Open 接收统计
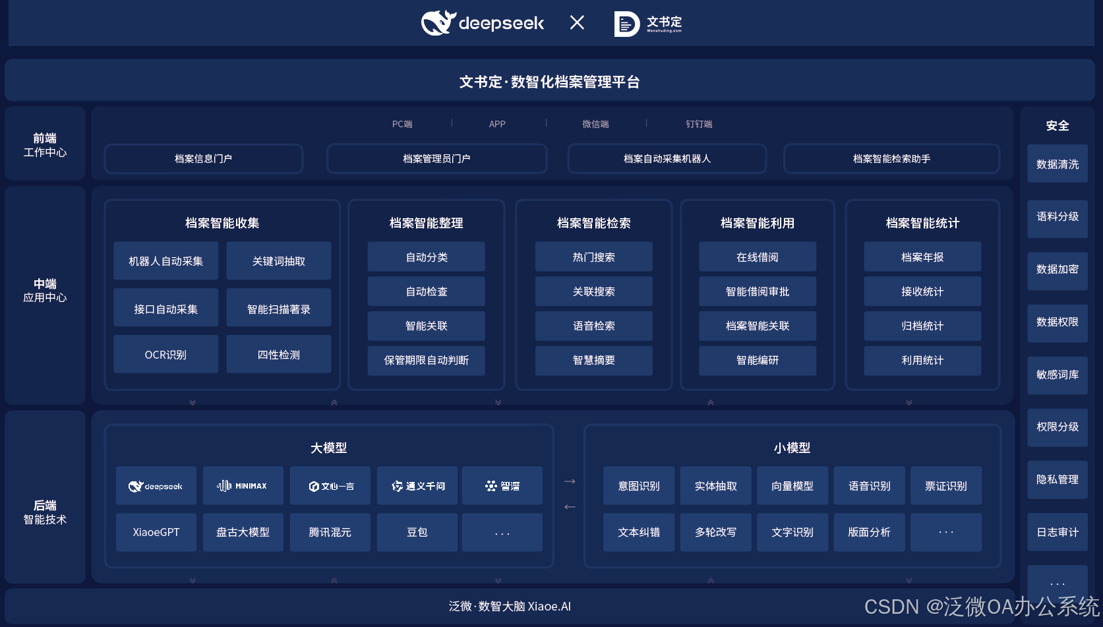 pyautogui.click(x=922, y=291)
